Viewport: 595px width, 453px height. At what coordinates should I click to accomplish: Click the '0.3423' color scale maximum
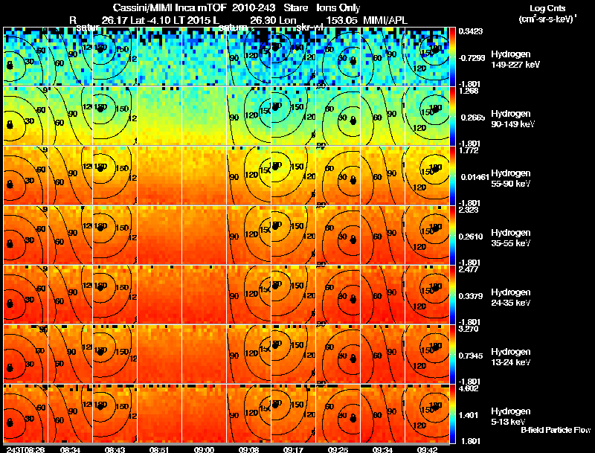coord(471,31)
